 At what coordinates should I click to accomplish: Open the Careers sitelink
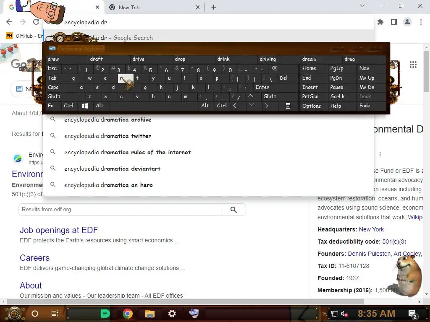pos(34,258)
